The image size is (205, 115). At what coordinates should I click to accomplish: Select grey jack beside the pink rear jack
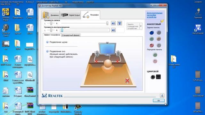(x=159, y=45)
